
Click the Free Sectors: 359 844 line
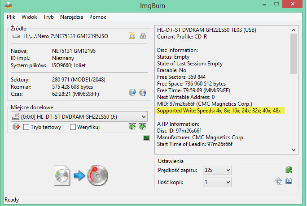pos(181,77)
